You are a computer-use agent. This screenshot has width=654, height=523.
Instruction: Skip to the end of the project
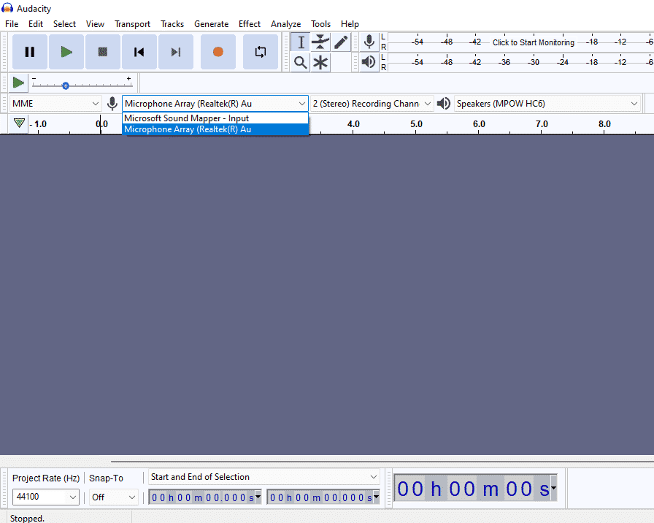coord(176,52)
